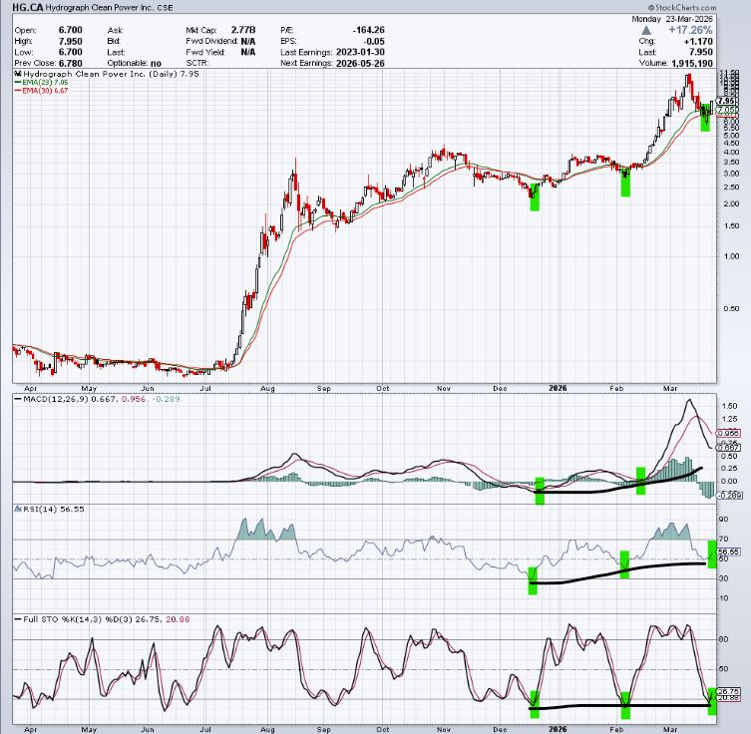Image resolution: width=751 pixels, height=734 pixels.
Task: Click the Nov label below the price panel
Action: click(x=444, y=388)
